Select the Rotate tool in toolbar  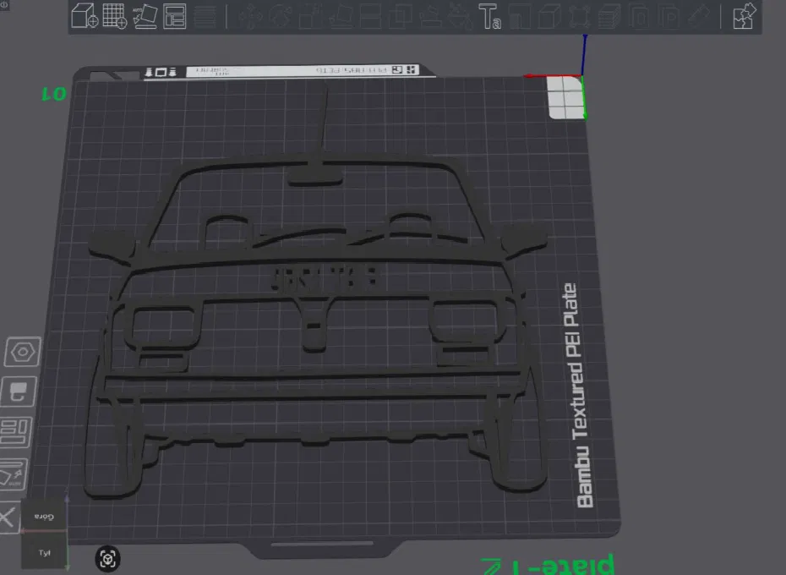pyautogui.click(x=280, y=16)
